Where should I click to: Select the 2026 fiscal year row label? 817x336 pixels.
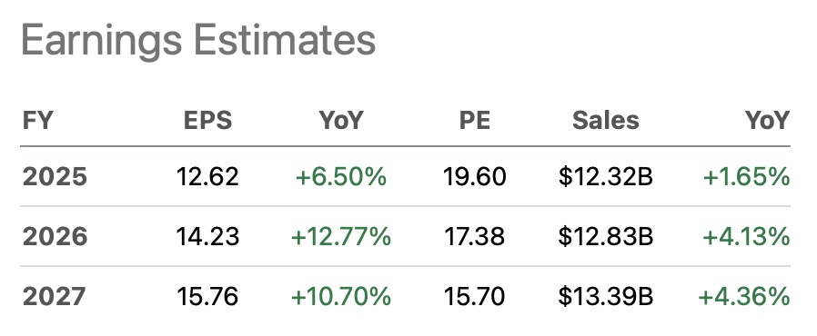55,237
